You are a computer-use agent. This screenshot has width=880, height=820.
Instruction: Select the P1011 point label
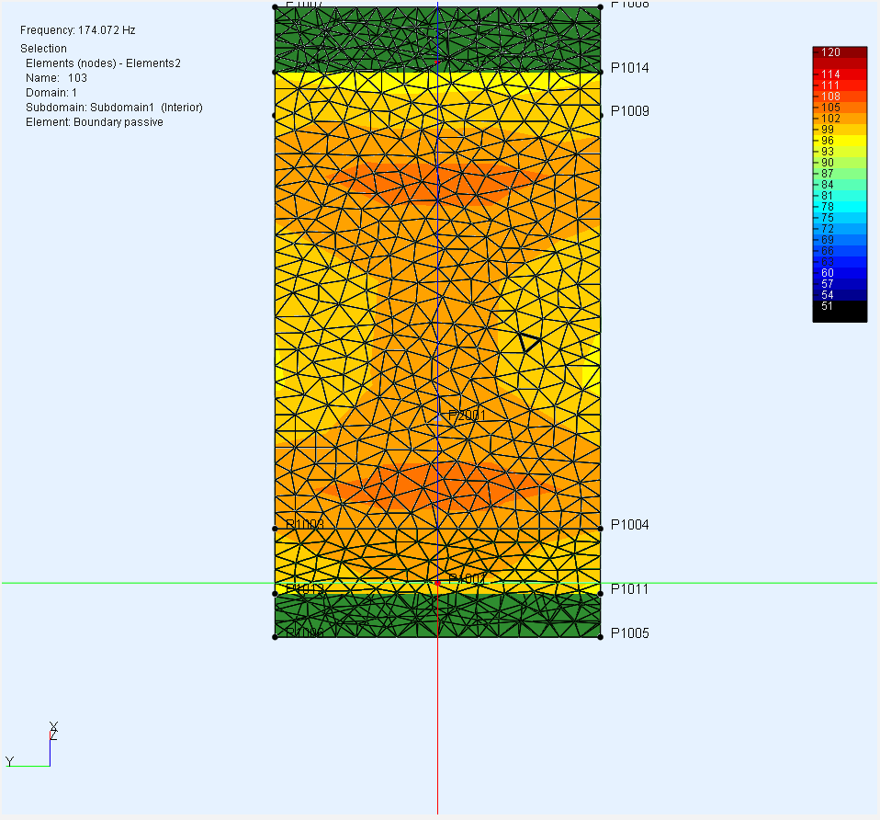pyautogui.click(x=629, y=589)
